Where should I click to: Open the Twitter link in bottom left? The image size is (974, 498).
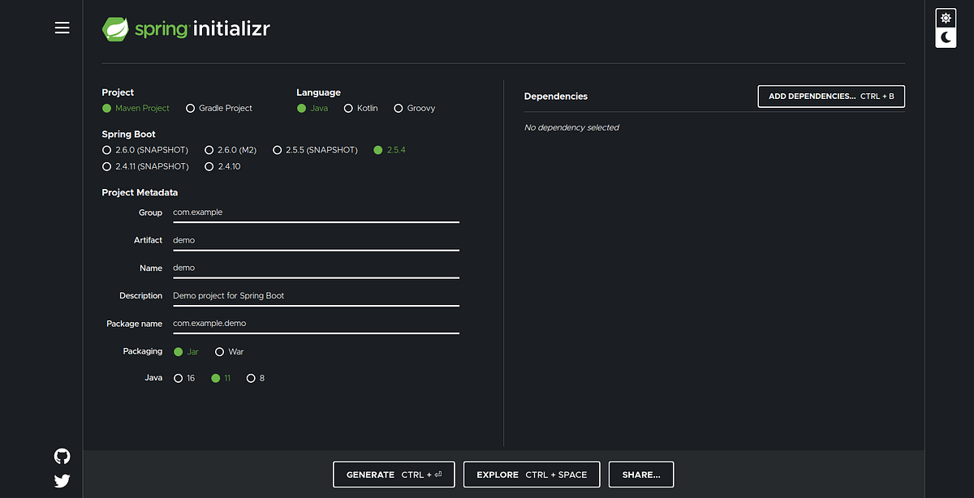pyautogui.click(x=62, y=480)
